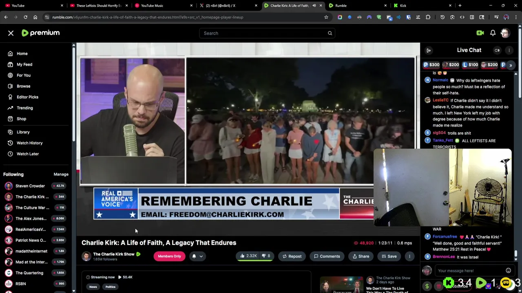Click the dollar rant icon in chat
Screen dimensions: 522x293
pos(427,286)
